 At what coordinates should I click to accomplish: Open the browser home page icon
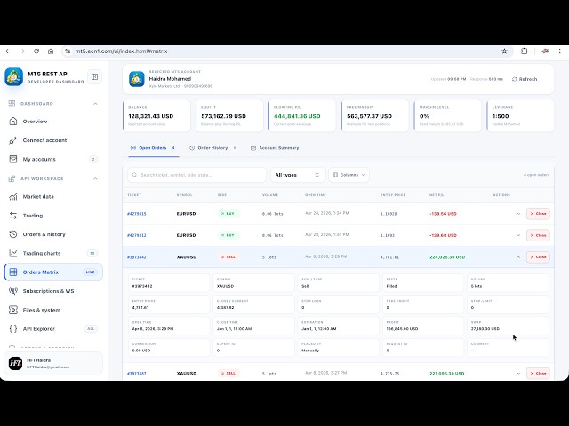(51, 51)
